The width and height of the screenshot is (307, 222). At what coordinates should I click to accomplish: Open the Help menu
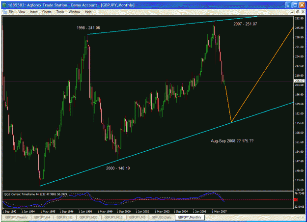pyautogui.click(x=88, y=12)
